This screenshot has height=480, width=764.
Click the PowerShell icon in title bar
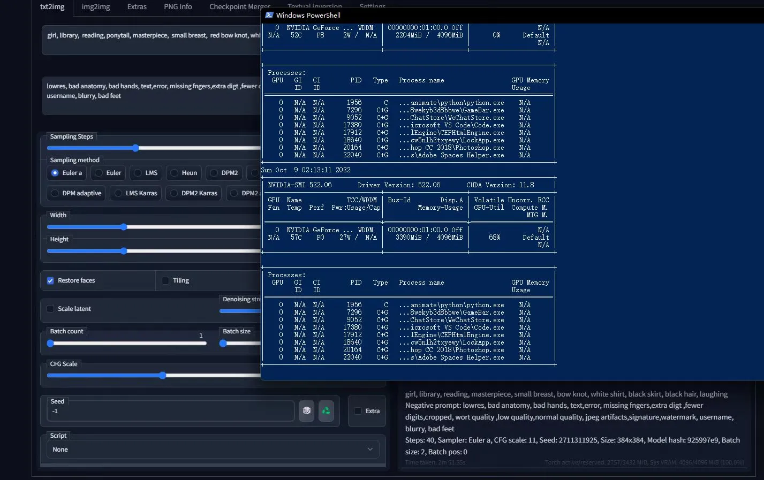click(269, 15)
